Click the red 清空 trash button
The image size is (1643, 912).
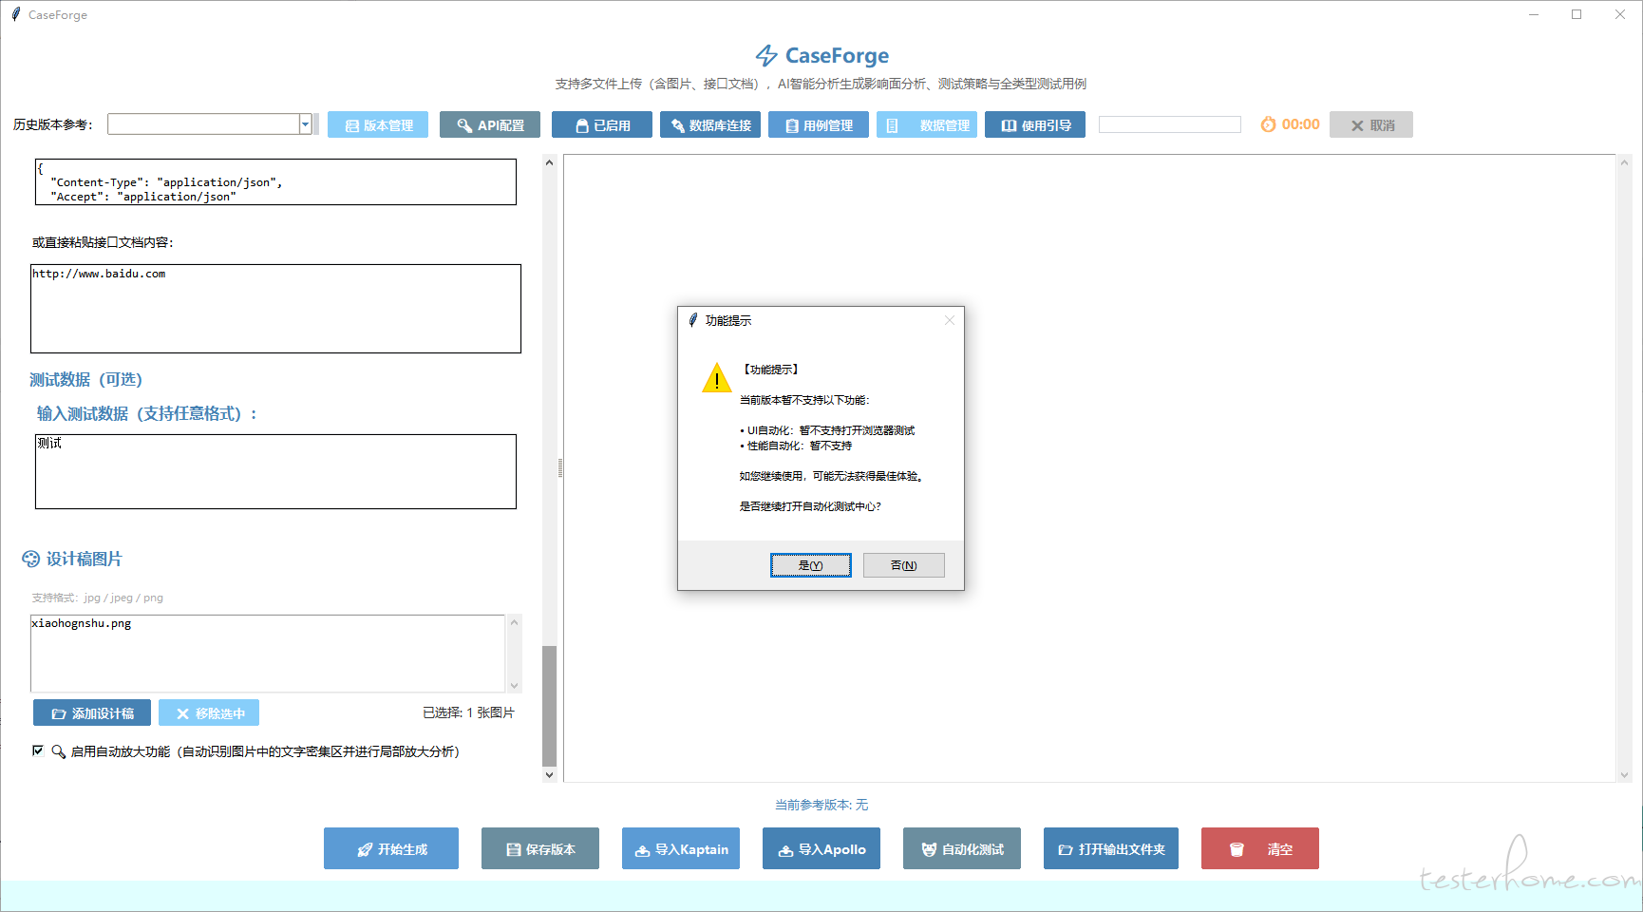pos(1259,849)
